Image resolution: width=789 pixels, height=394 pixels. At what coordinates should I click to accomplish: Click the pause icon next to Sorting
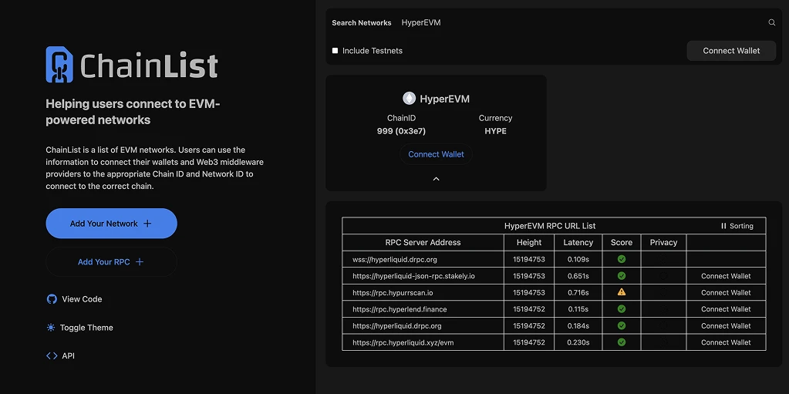point(723,226)
